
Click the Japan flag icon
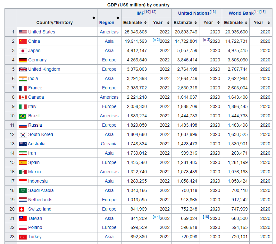click(23, 51)
